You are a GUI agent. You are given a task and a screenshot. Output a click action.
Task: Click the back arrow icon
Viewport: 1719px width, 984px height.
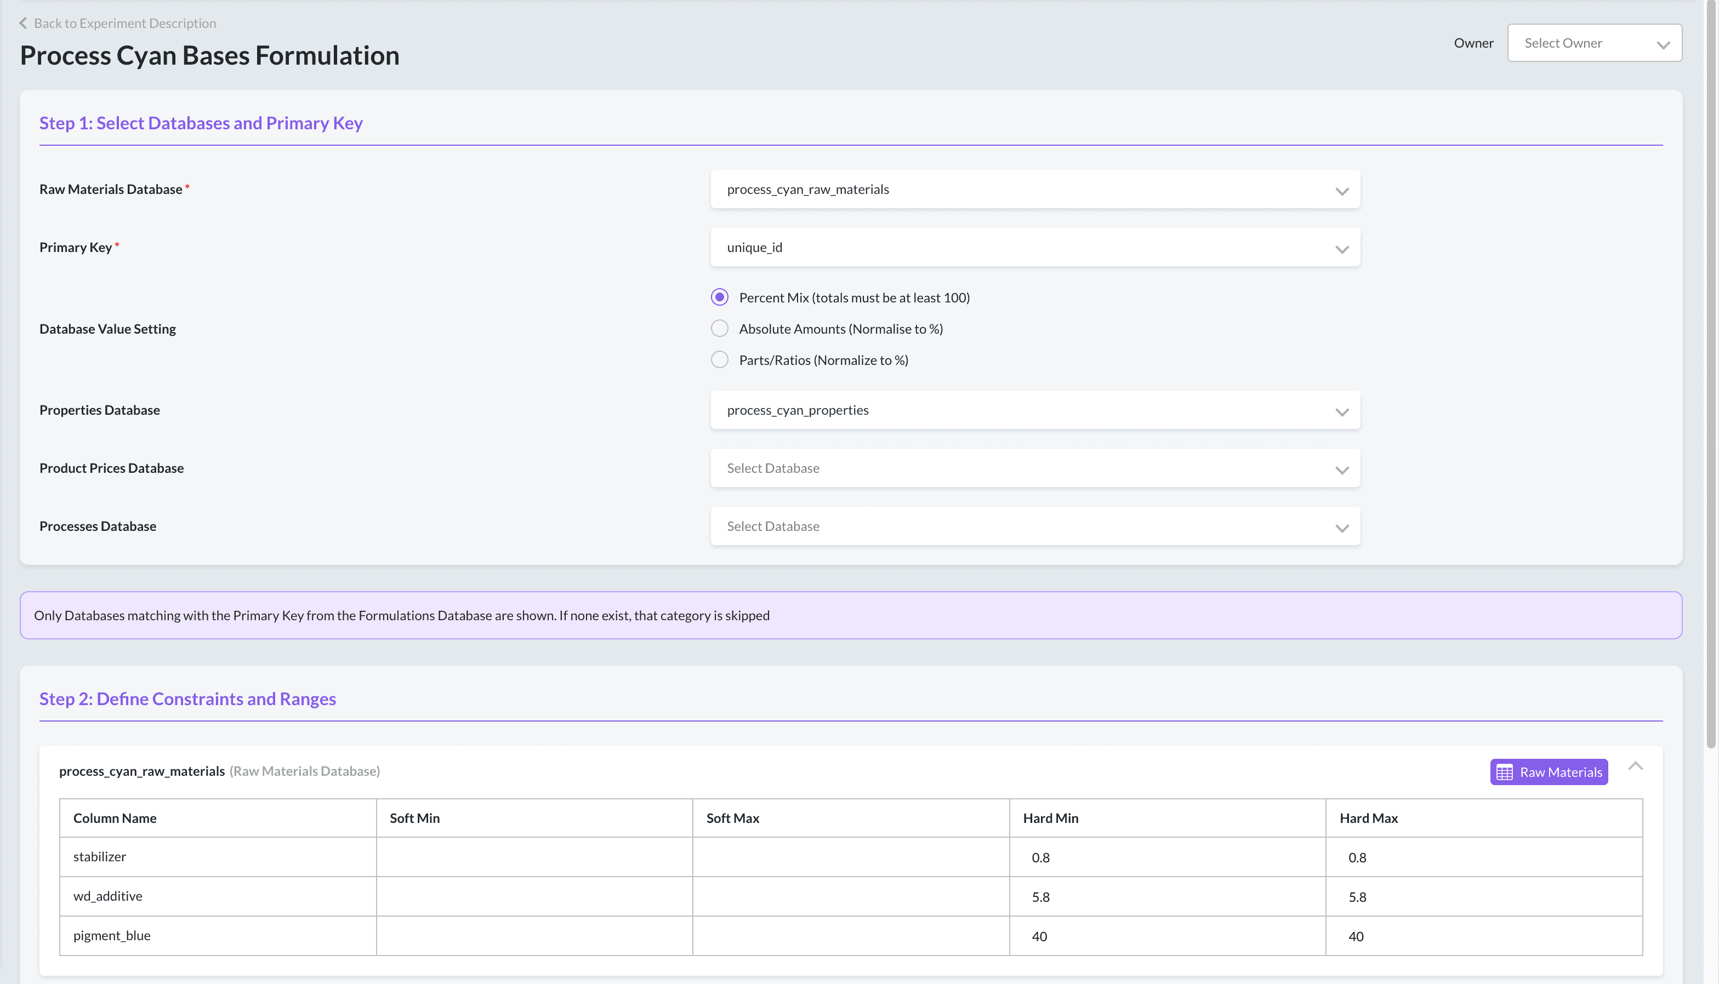pos(23,23)
